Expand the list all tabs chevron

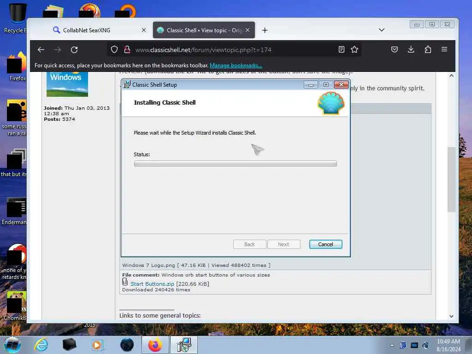382,30
